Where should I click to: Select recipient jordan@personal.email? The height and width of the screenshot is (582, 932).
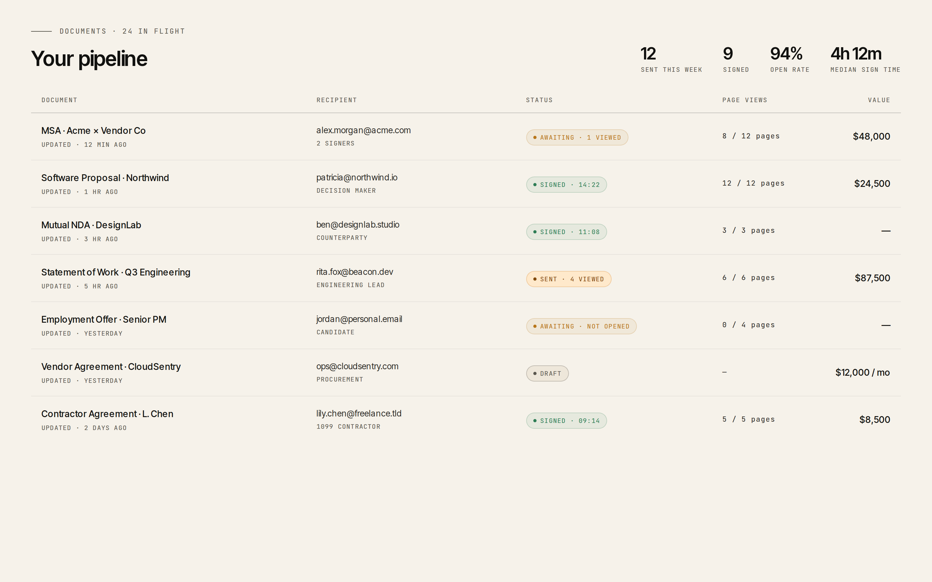click(359, 319)
